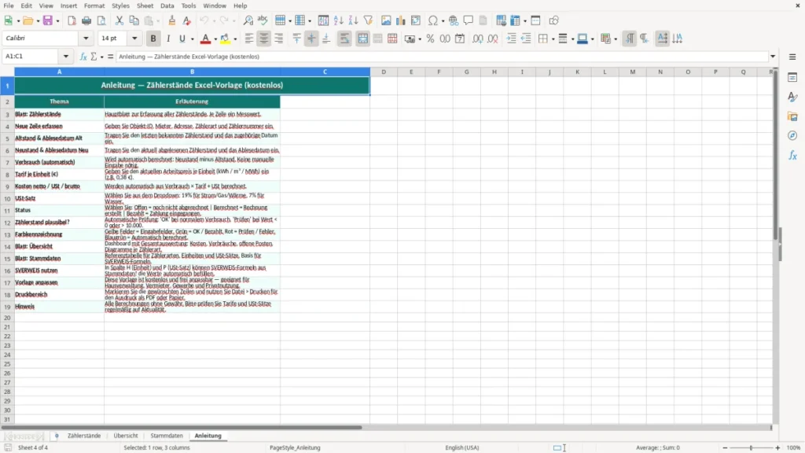Merge and center cells icon
Viewport: 805px width, 453px height.
pos(362,39)
